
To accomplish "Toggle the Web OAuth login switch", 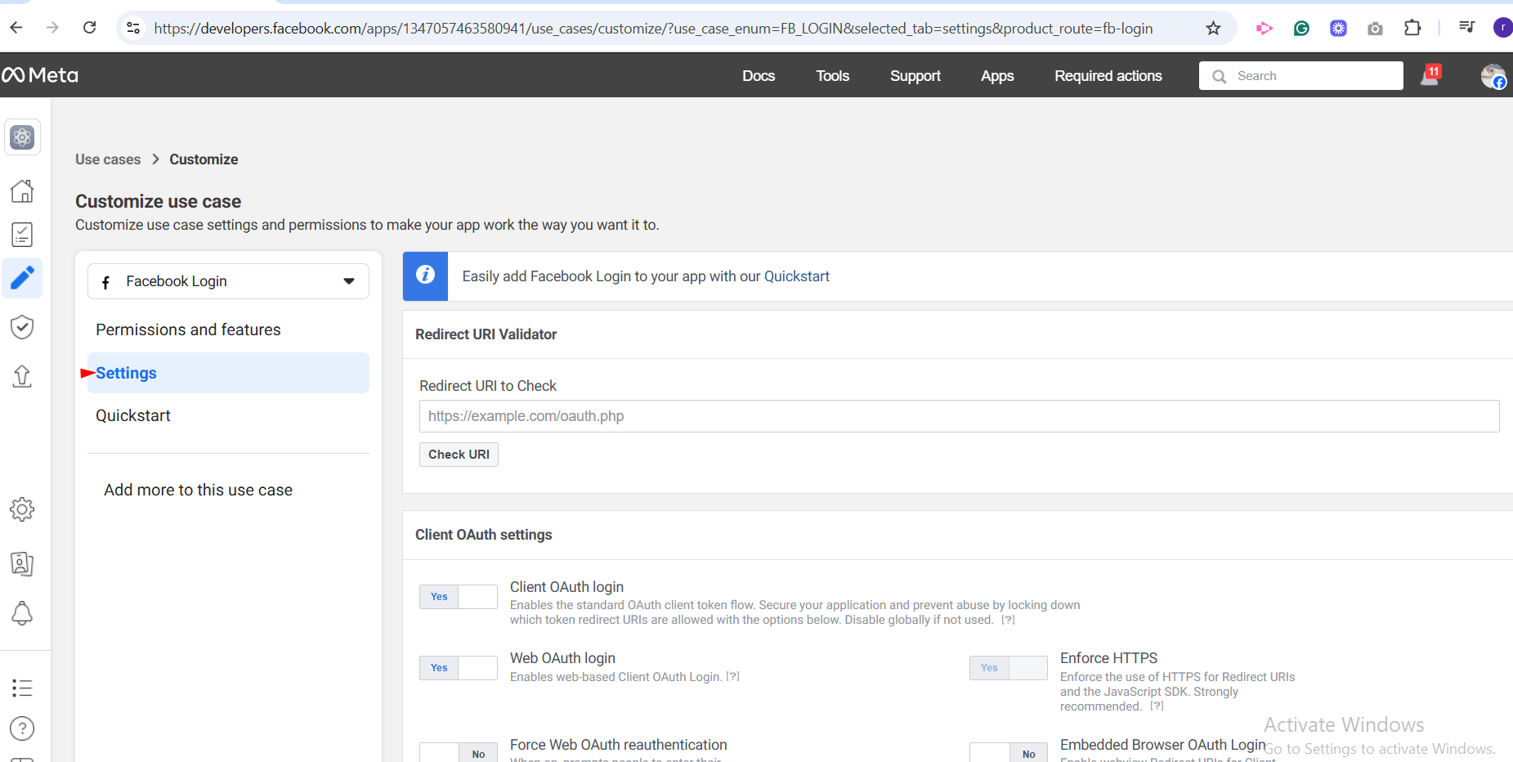I will (458, 668).
